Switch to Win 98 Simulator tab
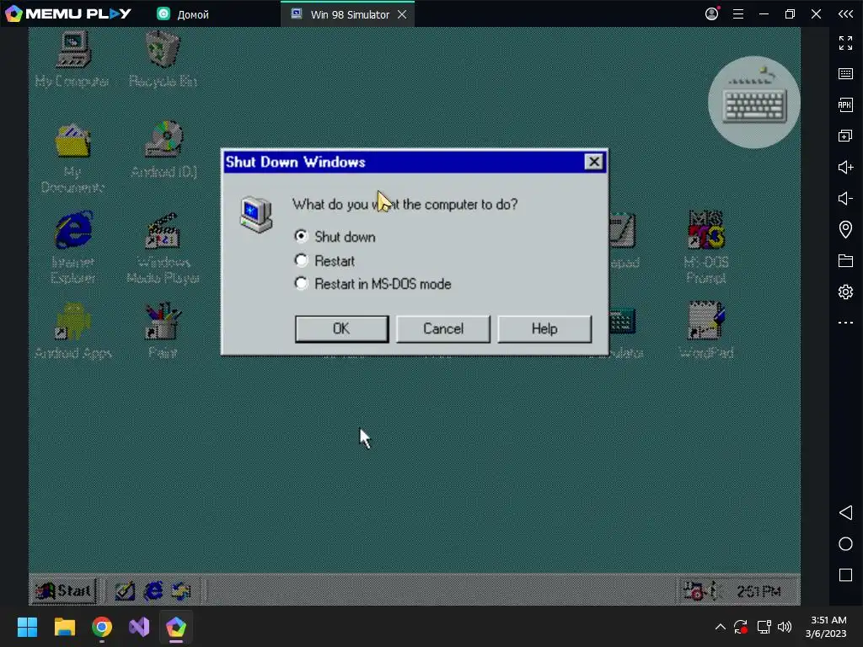This screenshot has height=647, width=863. pos(348,14)
